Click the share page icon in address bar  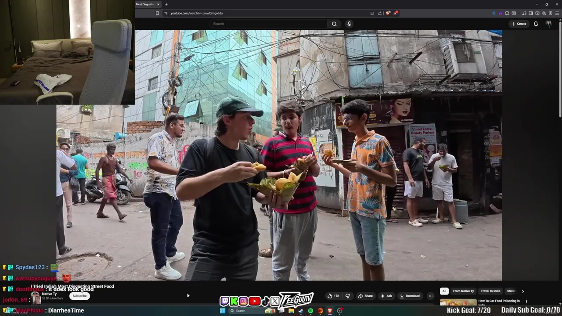click(380, 13)
